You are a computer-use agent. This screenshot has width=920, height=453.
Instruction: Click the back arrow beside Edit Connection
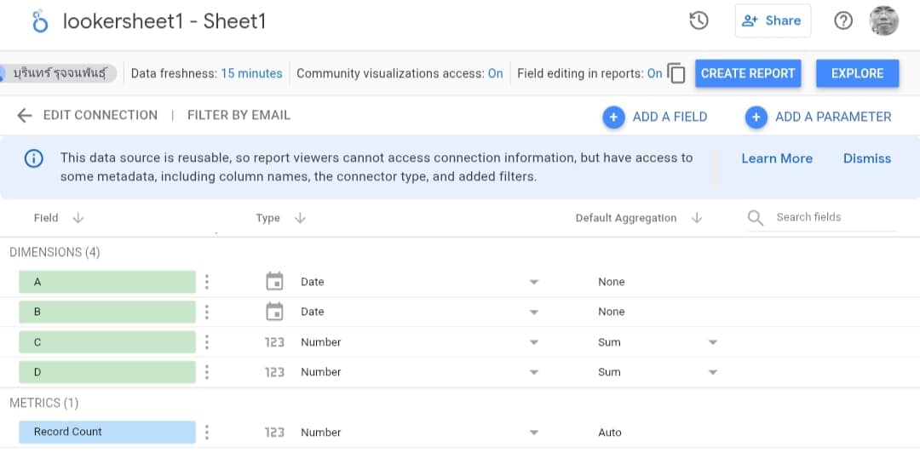tap(24, 116)
